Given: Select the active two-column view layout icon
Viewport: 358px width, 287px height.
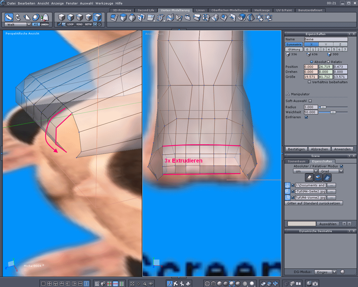Looking at the screenshot, I should [x=86, y=284].
